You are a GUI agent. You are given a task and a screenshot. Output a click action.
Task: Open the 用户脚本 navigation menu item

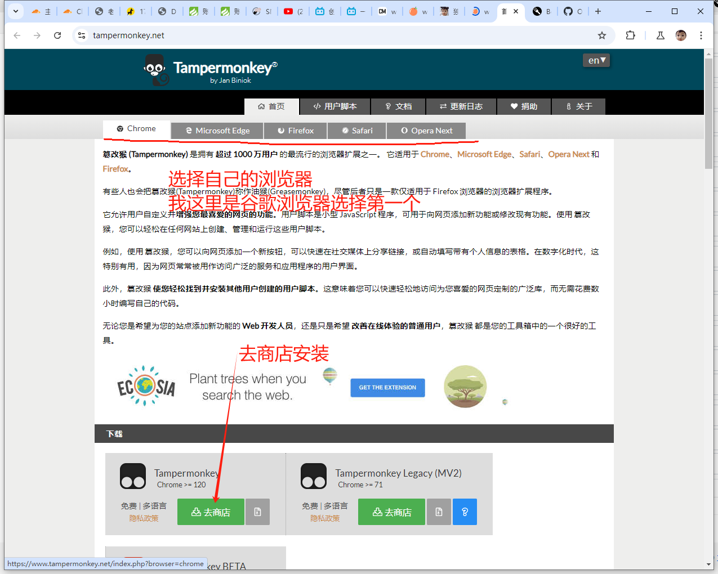pyautogui.click(x=335, y=106)
